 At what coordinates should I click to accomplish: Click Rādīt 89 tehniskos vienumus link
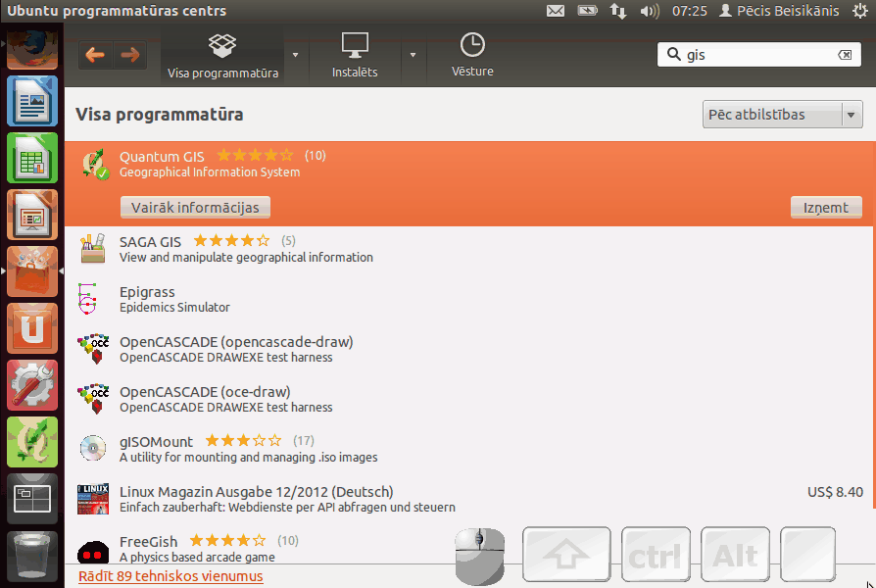170,576
